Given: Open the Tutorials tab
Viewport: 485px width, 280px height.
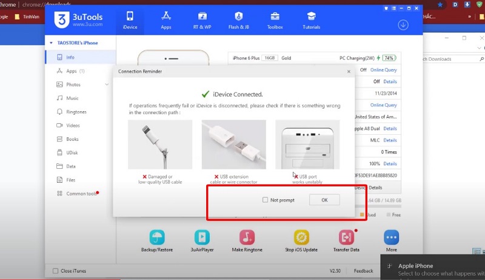Looking at the screenshot, I should click(311, 20).
